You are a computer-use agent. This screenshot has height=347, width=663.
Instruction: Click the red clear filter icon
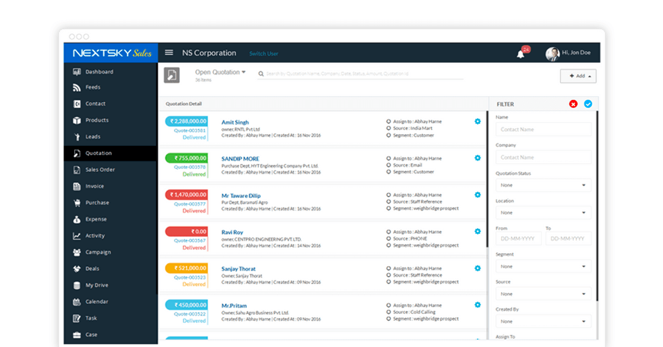[x=573, y=104]
